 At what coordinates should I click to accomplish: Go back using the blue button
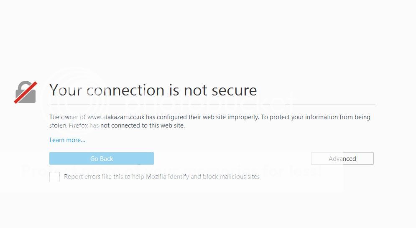pos(102,158)
